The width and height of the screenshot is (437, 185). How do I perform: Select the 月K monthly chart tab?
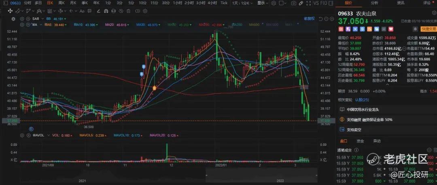(73, 3)
